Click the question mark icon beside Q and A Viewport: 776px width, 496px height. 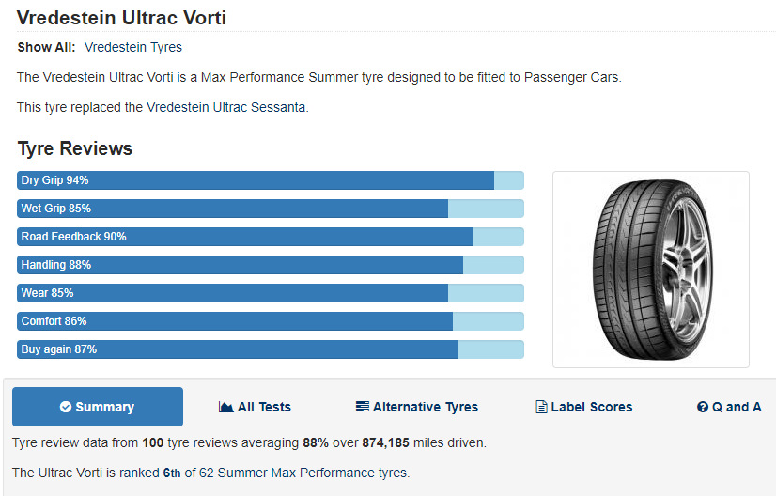click(702, 407)
